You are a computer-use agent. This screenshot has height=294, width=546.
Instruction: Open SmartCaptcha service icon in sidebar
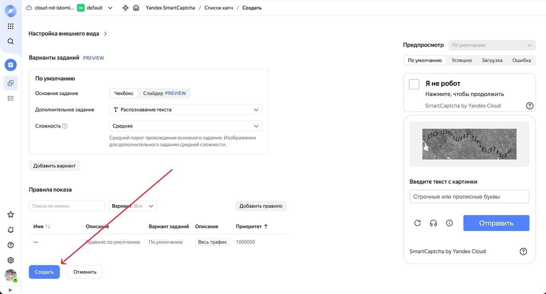coord(11,65)
